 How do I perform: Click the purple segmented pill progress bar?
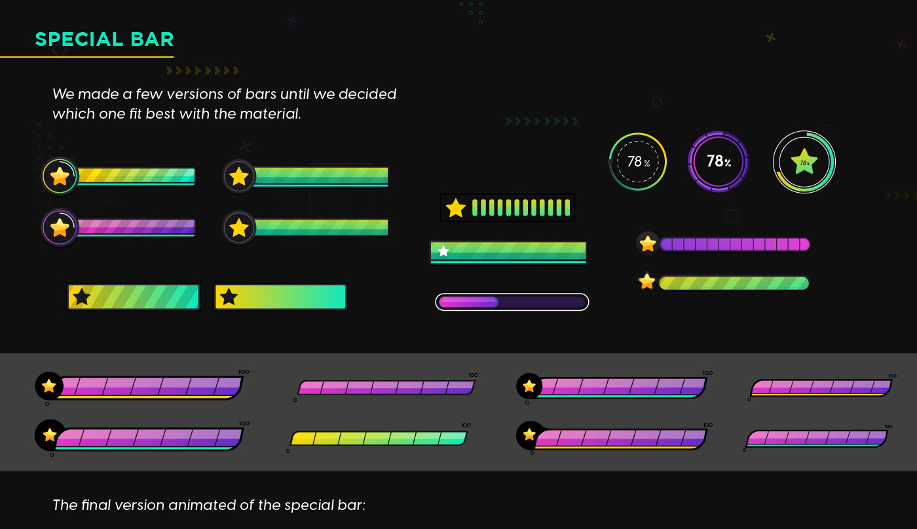pos(734,245)
